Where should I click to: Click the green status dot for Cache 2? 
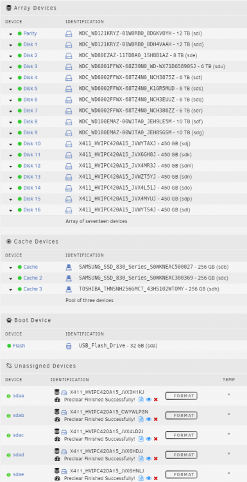[20, 278]
